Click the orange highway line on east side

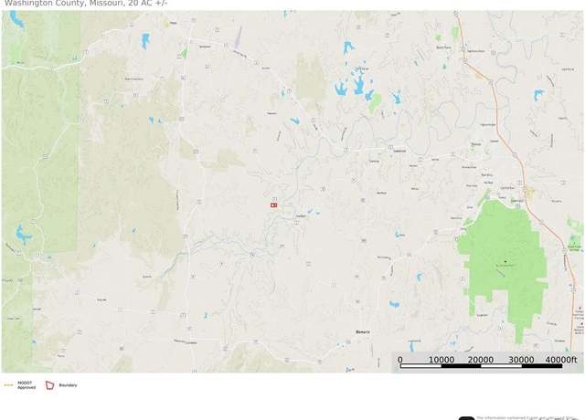496,100
